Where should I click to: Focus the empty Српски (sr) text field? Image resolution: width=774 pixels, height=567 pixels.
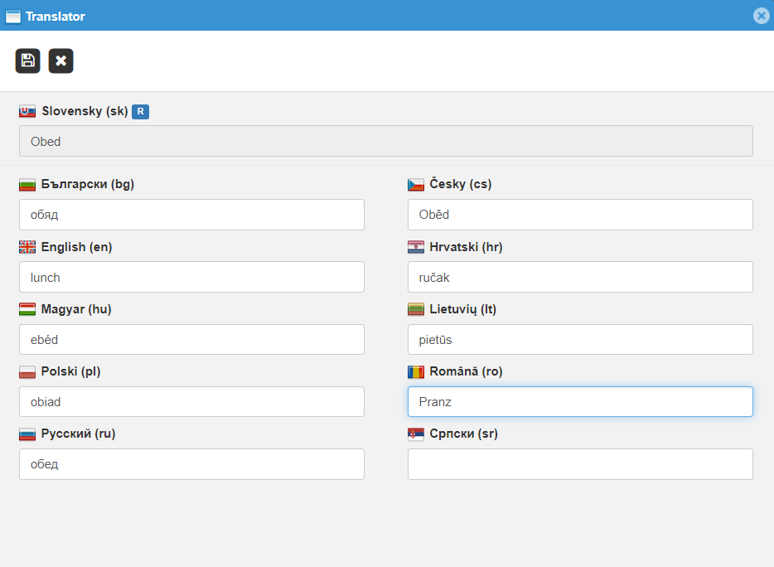pyautogui.click(x=580, y=464)
